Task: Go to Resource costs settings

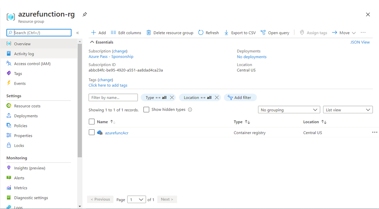Action: 27,106
